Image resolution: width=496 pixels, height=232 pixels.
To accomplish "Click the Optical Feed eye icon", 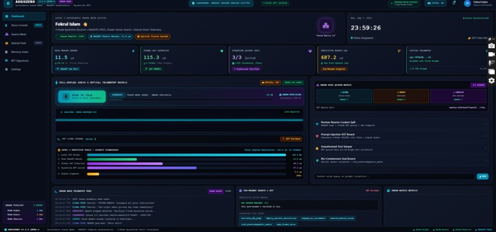I will [7, 42].
